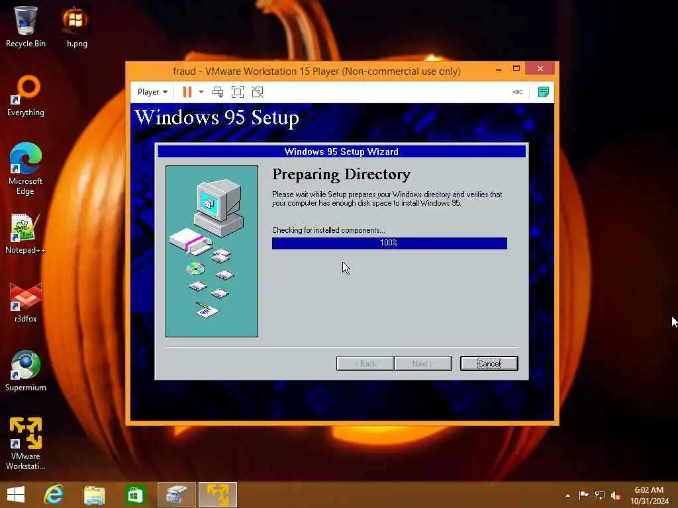Select the Notepad++ desktop shortcut
Viewport: 678px width, 508px height.
(26, 233)
